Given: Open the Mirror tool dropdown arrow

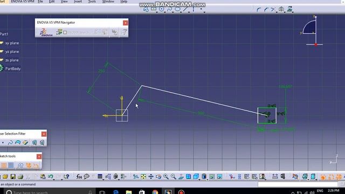Looking at the screenshot, I should (285, 12).
